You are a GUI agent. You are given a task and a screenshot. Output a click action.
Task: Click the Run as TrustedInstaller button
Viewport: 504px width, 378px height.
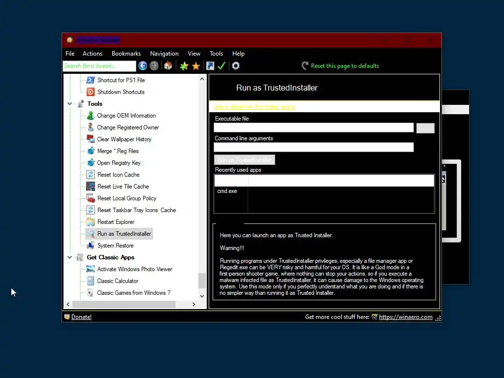pos(244,160)
